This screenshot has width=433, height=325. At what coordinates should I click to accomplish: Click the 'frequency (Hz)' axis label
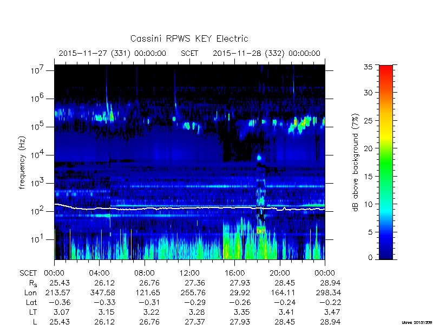tap(22, 162)
